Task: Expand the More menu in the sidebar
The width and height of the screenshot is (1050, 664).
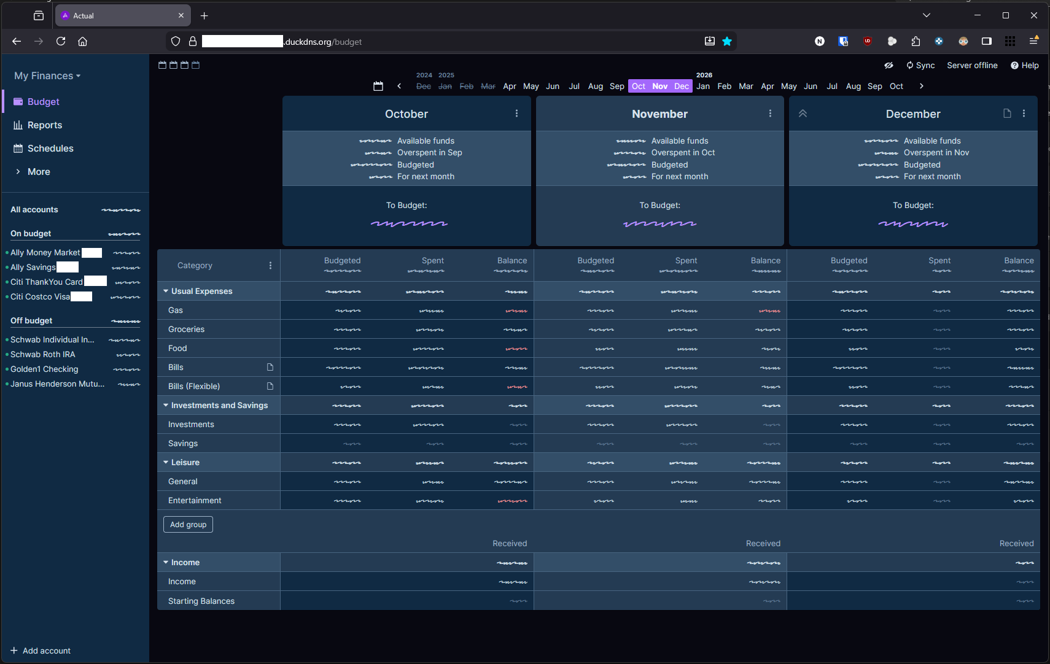Action: 39,171
